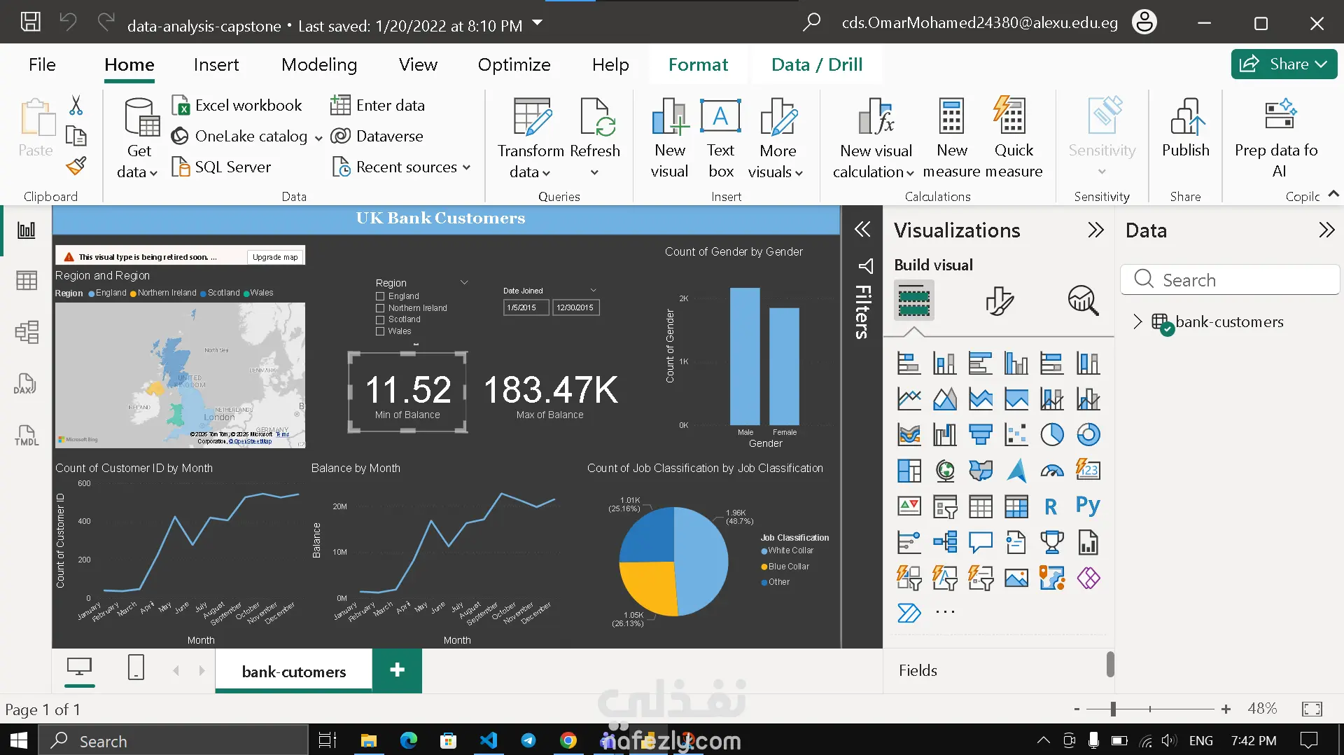The image size is (1344, 755).
Task: Open the DAX query view
Action: click(25, 384)
